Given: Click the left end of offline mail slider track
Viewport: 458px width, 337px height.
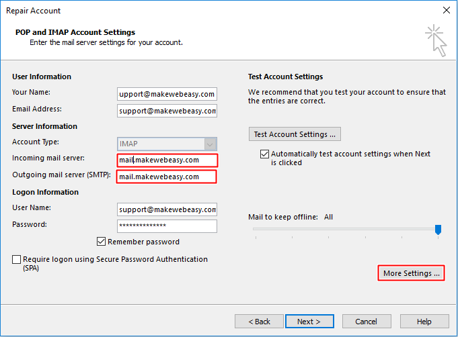Looking at the screenshot, I should tap(254, 229).
